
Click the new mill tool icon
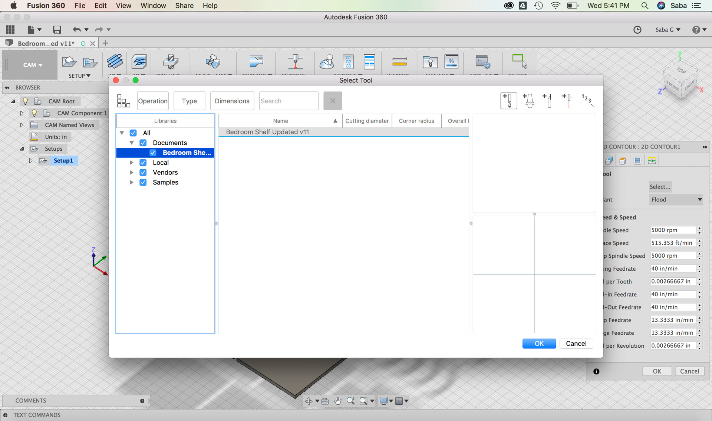coord(508,101)
